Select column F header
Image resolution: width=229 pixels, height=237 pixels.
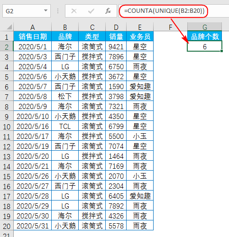tap(170, 27)
